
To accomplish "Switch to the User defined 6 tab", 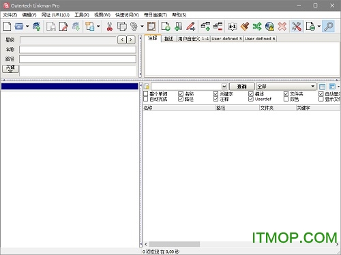I will pos(260,39).
